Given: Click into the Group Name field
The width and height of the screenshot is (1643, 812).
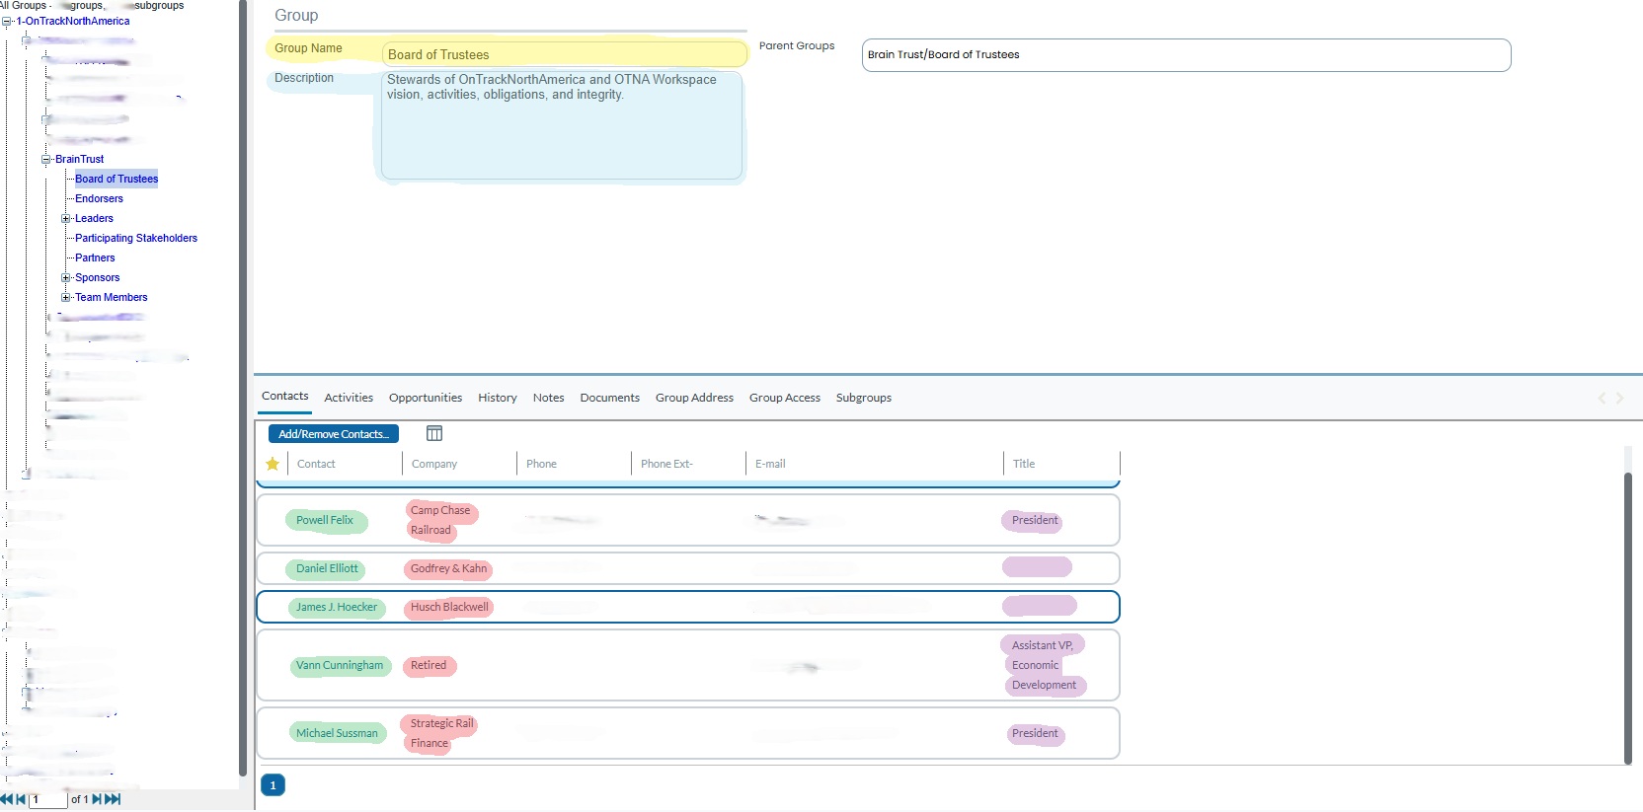Looking at the screenshot, I should pyautogui.click(x=564, y=54).
